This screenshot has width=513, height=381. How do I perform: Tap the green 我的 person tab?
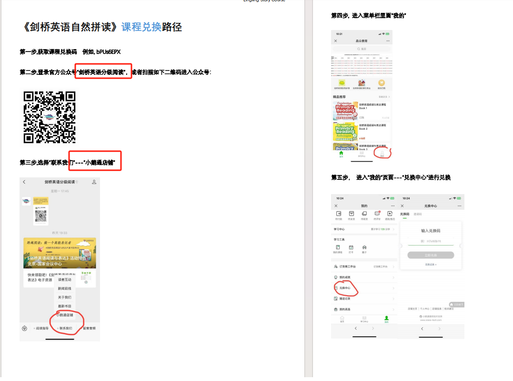click(x=386, y=319)
